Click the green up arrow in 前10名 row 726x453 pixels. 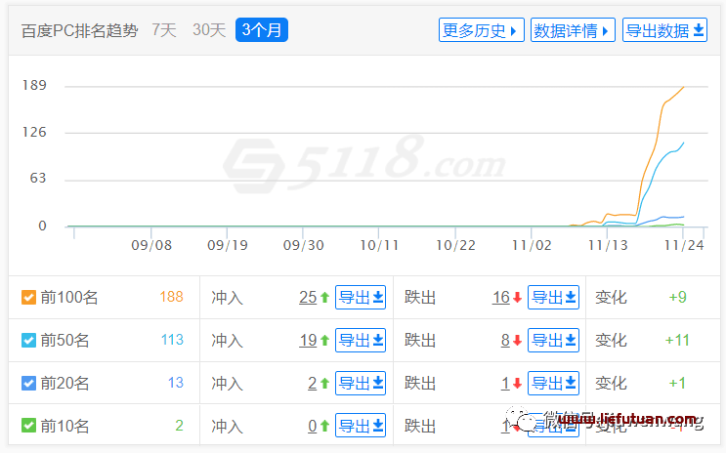point(324,426)
